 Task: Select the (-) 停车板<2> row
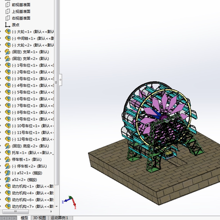[x=26, y=166]
